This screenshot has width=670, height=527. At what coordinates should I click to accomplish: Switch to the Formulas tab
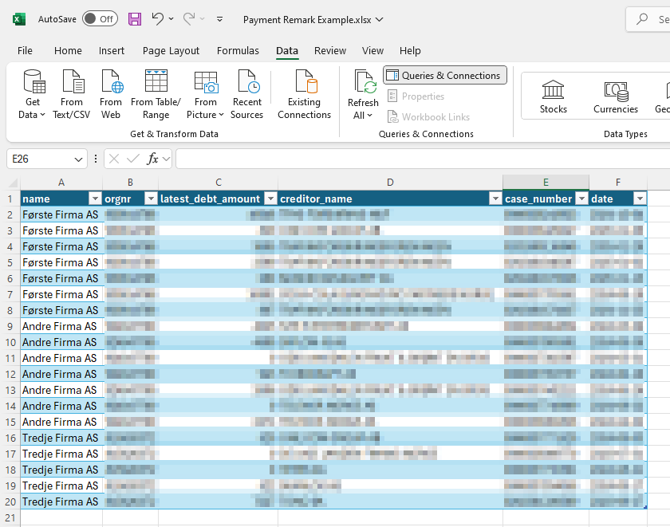coord(238,50)
